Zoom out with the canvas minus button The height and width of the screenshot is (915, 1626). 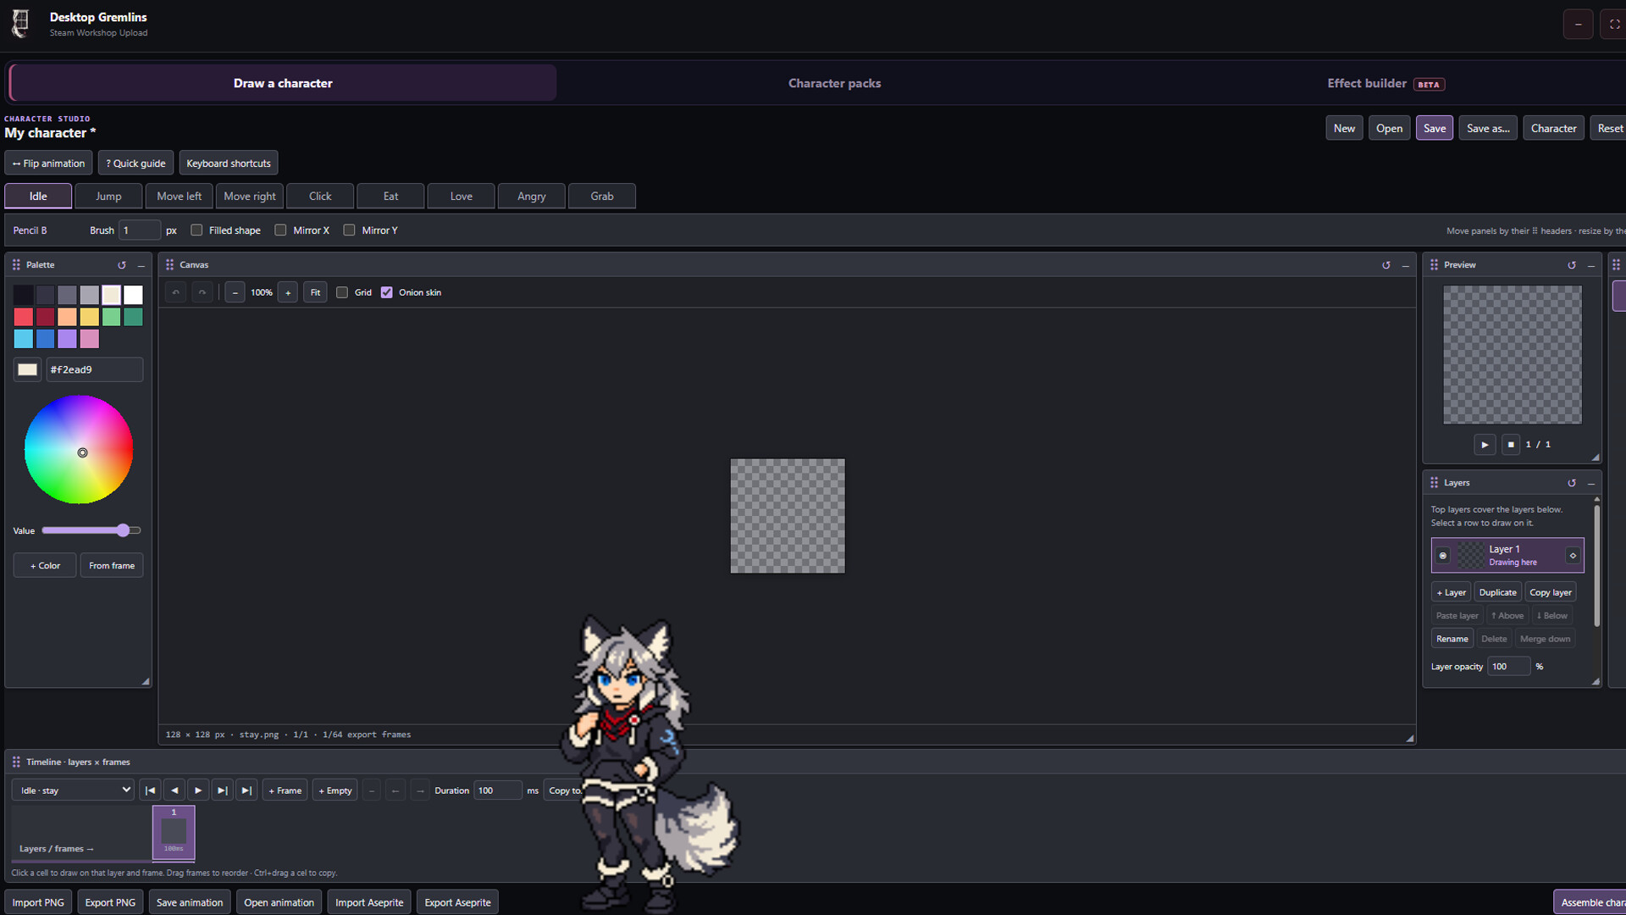(235, 292)
